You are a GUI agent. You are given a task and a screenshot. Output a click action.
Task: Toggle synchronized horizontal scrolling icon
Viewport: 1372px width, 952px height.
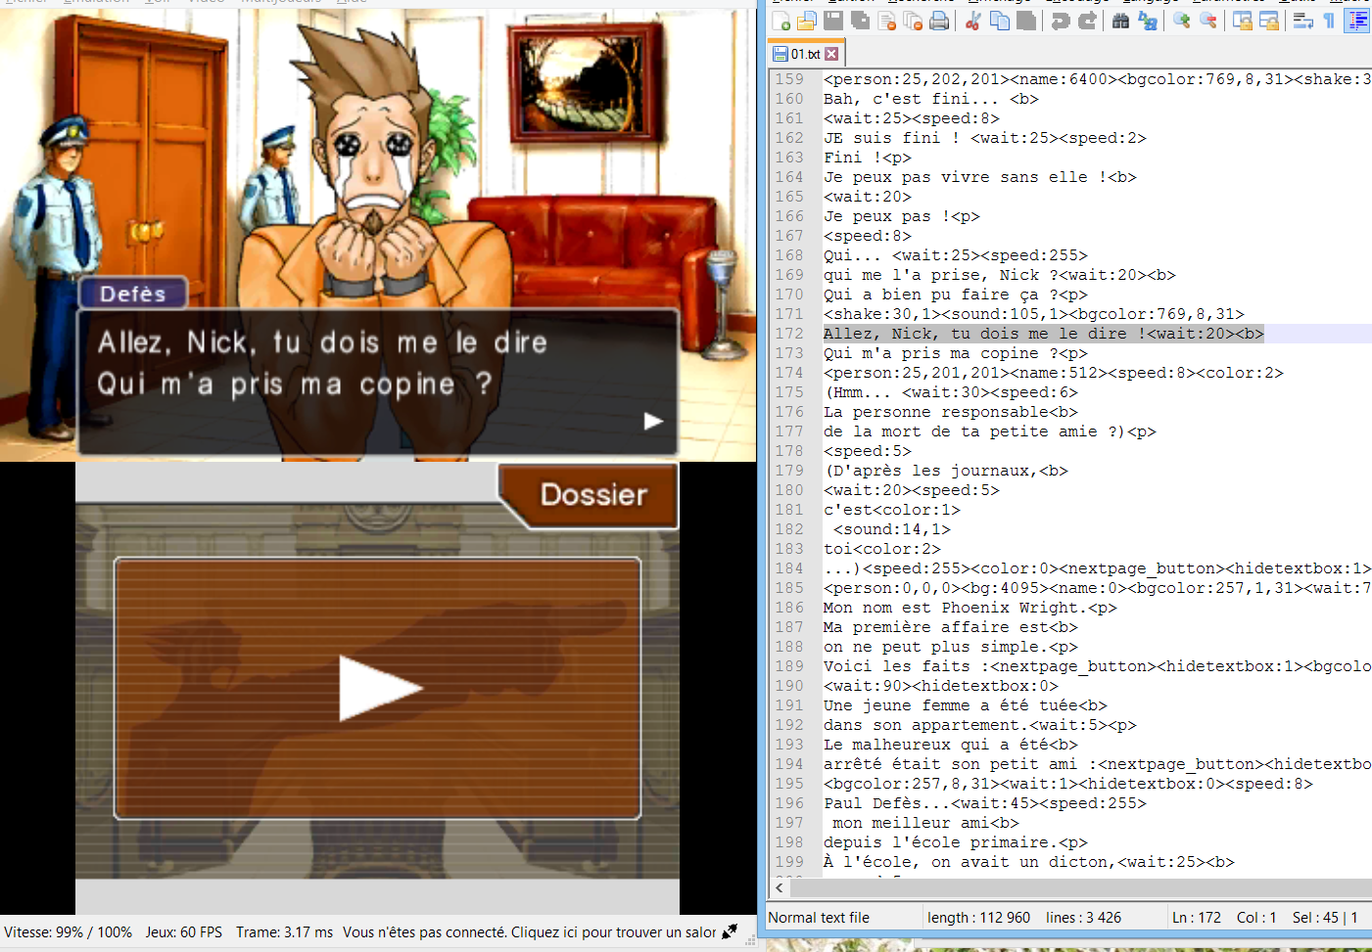pos(1269,21)
